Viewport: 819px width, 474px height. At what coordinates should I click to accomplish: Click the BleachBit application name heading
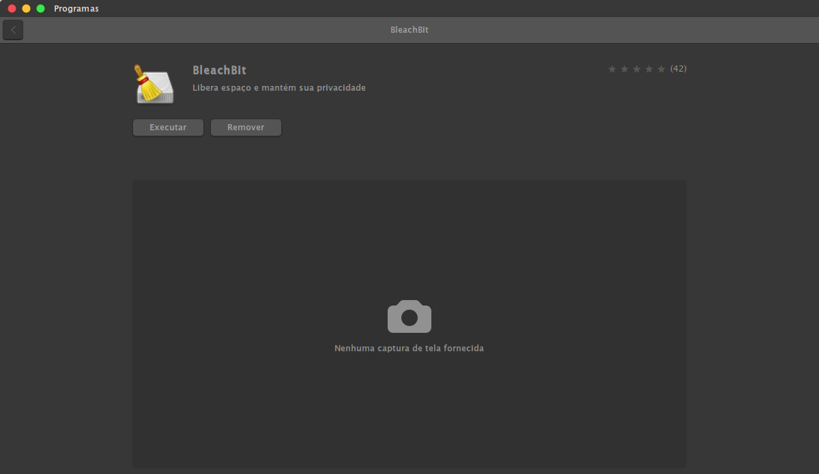pos(219,70)
